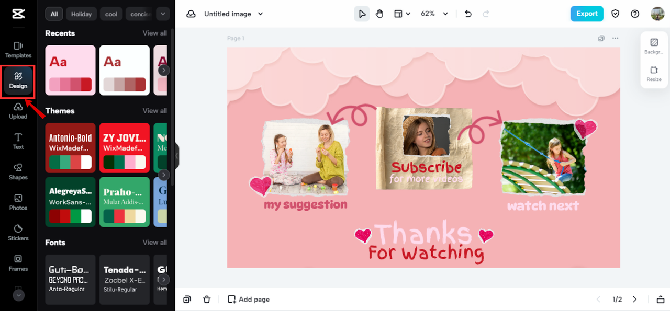Screen dimensions: 670x311
Task: Show next Recents with arrow
Action: (164, 70)
